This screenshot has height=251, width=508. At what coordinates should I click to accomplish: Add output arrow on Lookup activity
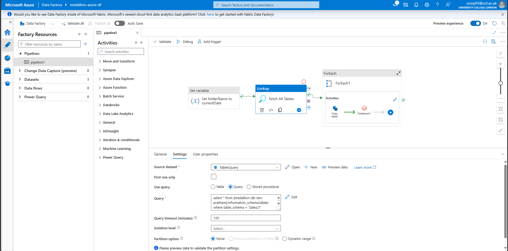tap(299, 110)
